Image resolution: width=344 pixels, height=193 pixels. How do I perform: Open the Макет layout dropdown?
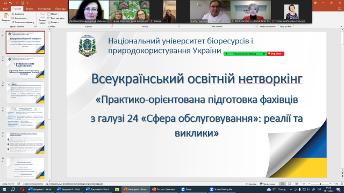point(53,14)
